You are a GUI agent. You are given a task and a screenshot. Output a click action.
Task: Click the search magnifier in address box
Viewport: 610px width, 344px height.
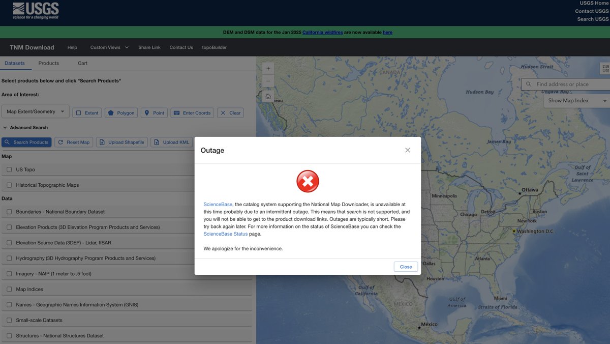529,84
